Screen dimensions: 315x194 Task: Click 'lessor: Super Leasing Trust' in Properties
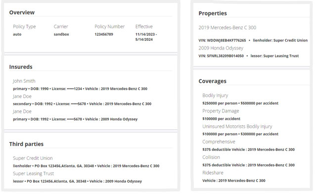coord(274,56)
